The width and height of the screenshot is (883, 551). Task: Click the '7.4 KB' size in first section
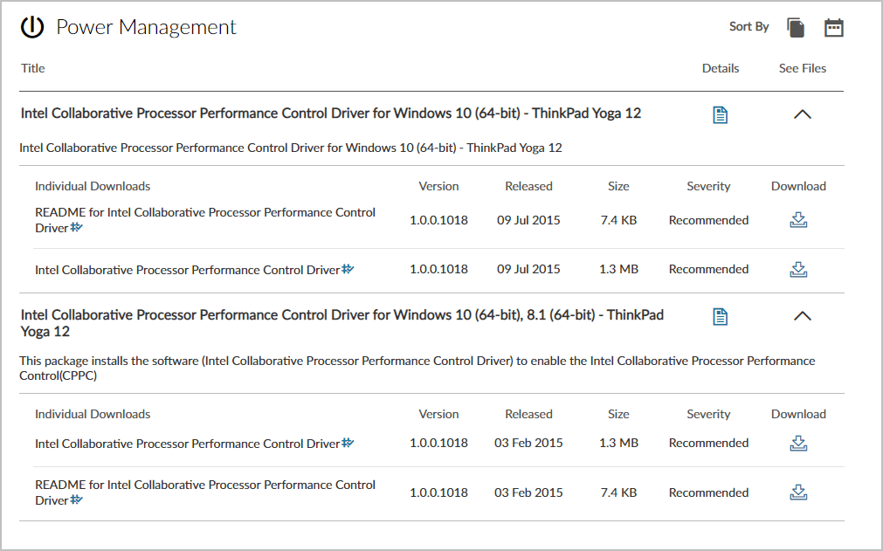618,220
